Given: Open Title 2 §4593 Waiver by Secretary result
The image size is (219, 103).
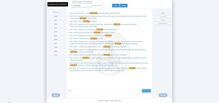Looking at the screenshot, I should pyautogui.click(x=108, y=64).
